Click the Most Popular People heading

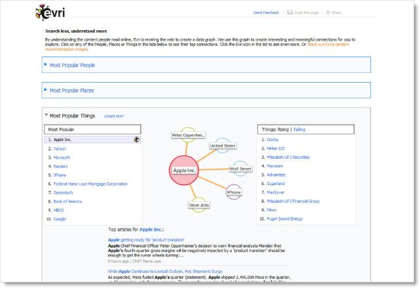pyautogui.click(x=72, y=65)
